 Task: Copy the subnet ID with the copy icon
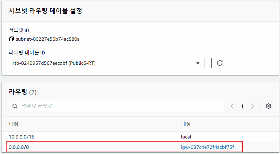click(11, 39)
